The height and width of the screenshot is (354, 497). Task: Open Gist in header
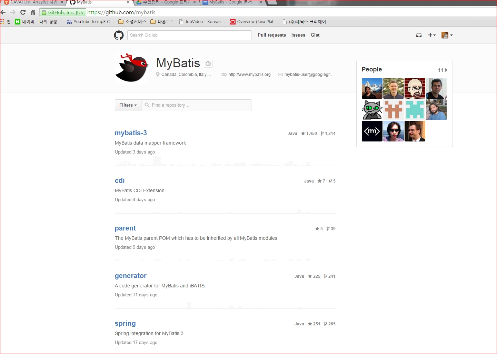(x=315, y=35)
